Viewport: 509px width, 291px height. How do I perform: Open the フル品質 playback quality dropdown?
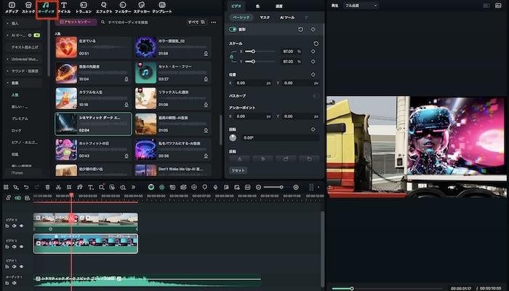coord(361,5)
